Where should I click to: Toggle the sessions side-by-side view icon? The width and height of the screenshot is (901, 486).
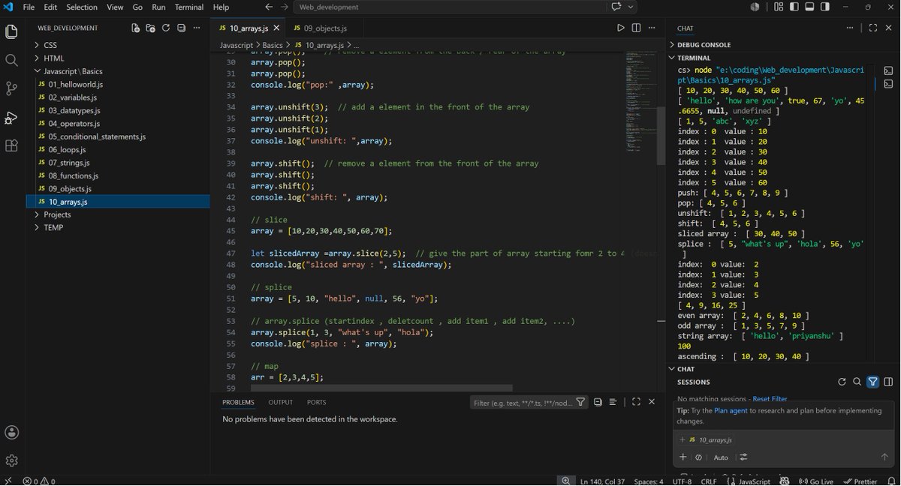point(888,382)
